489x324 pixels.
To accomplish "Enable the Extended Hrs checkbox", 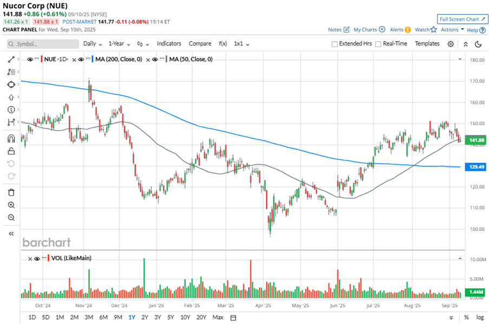I will (335, 44).
